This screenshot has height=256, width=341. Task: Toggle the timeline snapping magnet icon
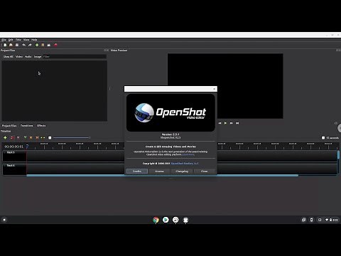pyautogui.click(x=12, y=138)
